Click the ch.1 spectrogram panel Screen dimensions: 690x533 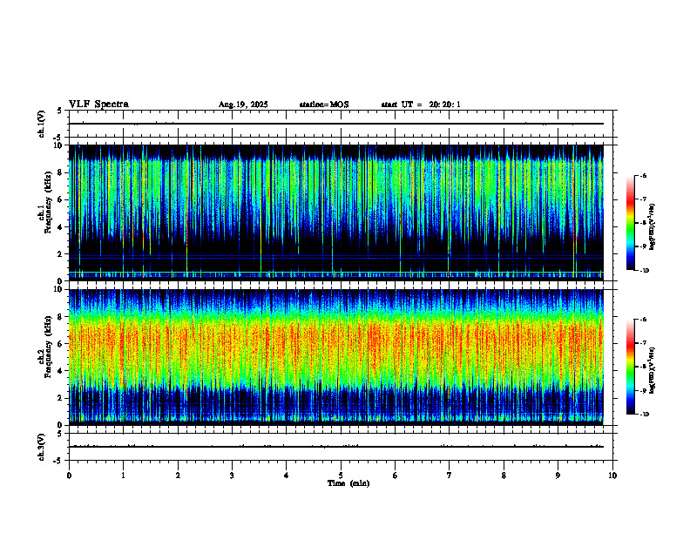pos(336,213)
